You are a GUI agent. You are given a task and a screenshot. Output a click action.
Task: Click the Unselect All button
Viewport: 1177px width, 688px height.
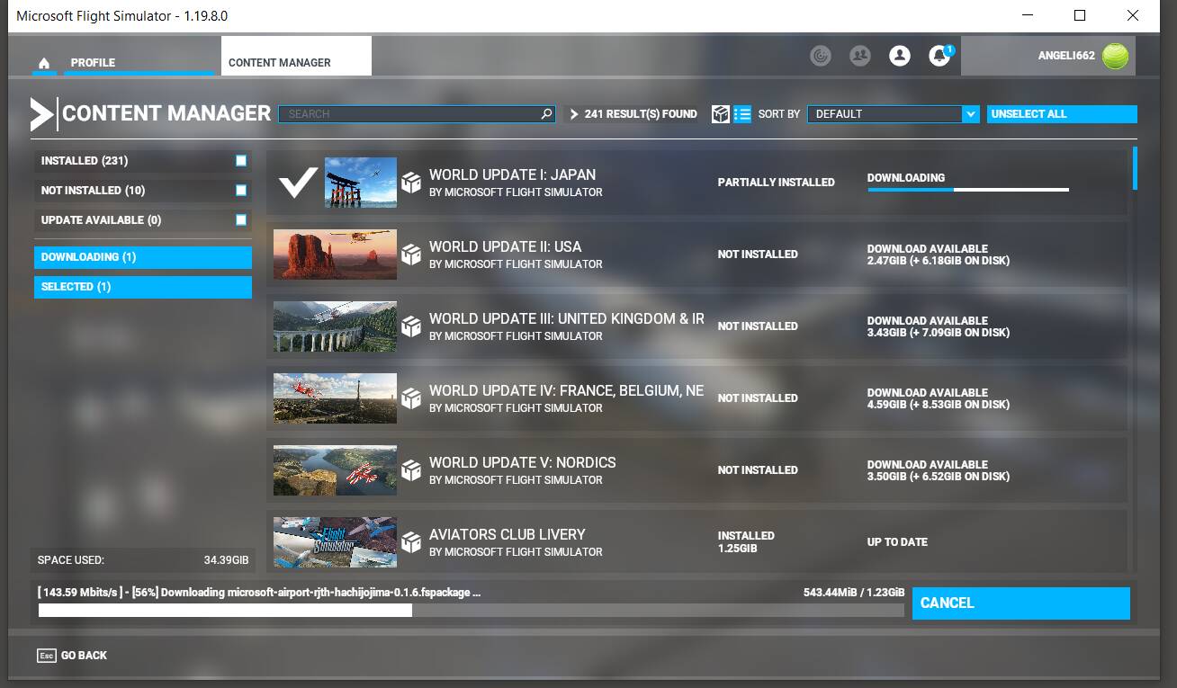point(1061,114)
